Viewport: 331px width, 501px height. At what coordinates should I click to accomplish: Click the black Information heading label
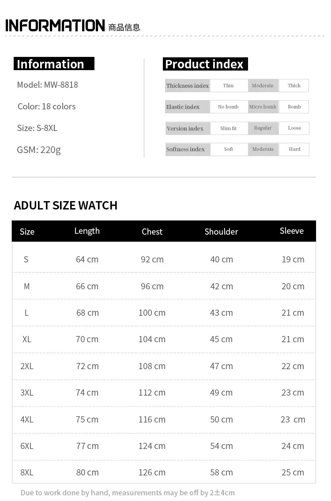pyautogui.click(x=53, y=64)
